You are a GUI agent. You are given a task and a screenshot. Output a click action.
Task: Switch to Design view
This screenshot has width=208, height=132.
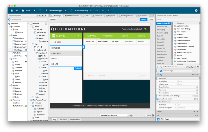(144, 20)
